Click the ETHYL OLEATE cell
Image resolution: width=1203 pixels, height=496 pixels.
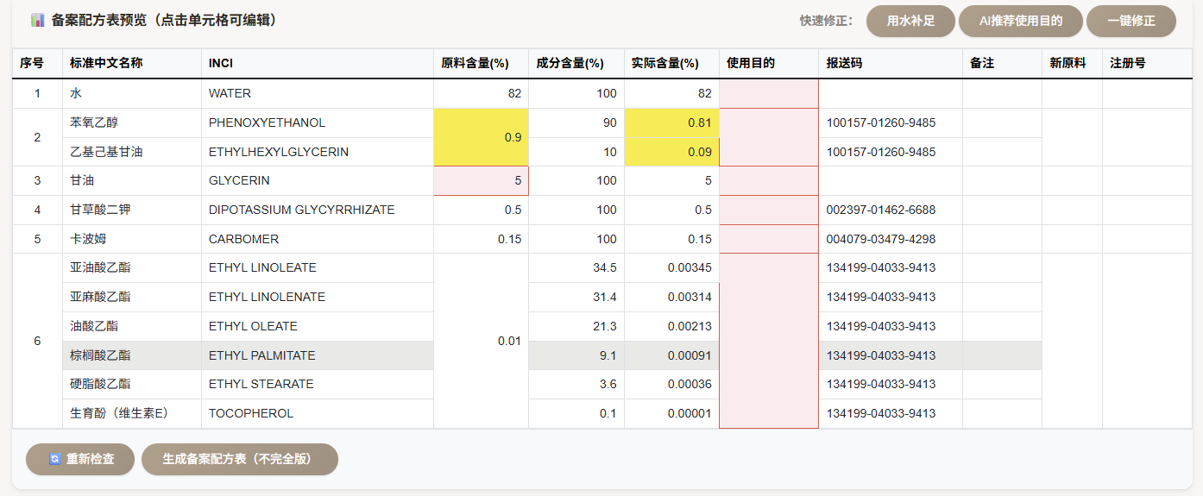318,327
